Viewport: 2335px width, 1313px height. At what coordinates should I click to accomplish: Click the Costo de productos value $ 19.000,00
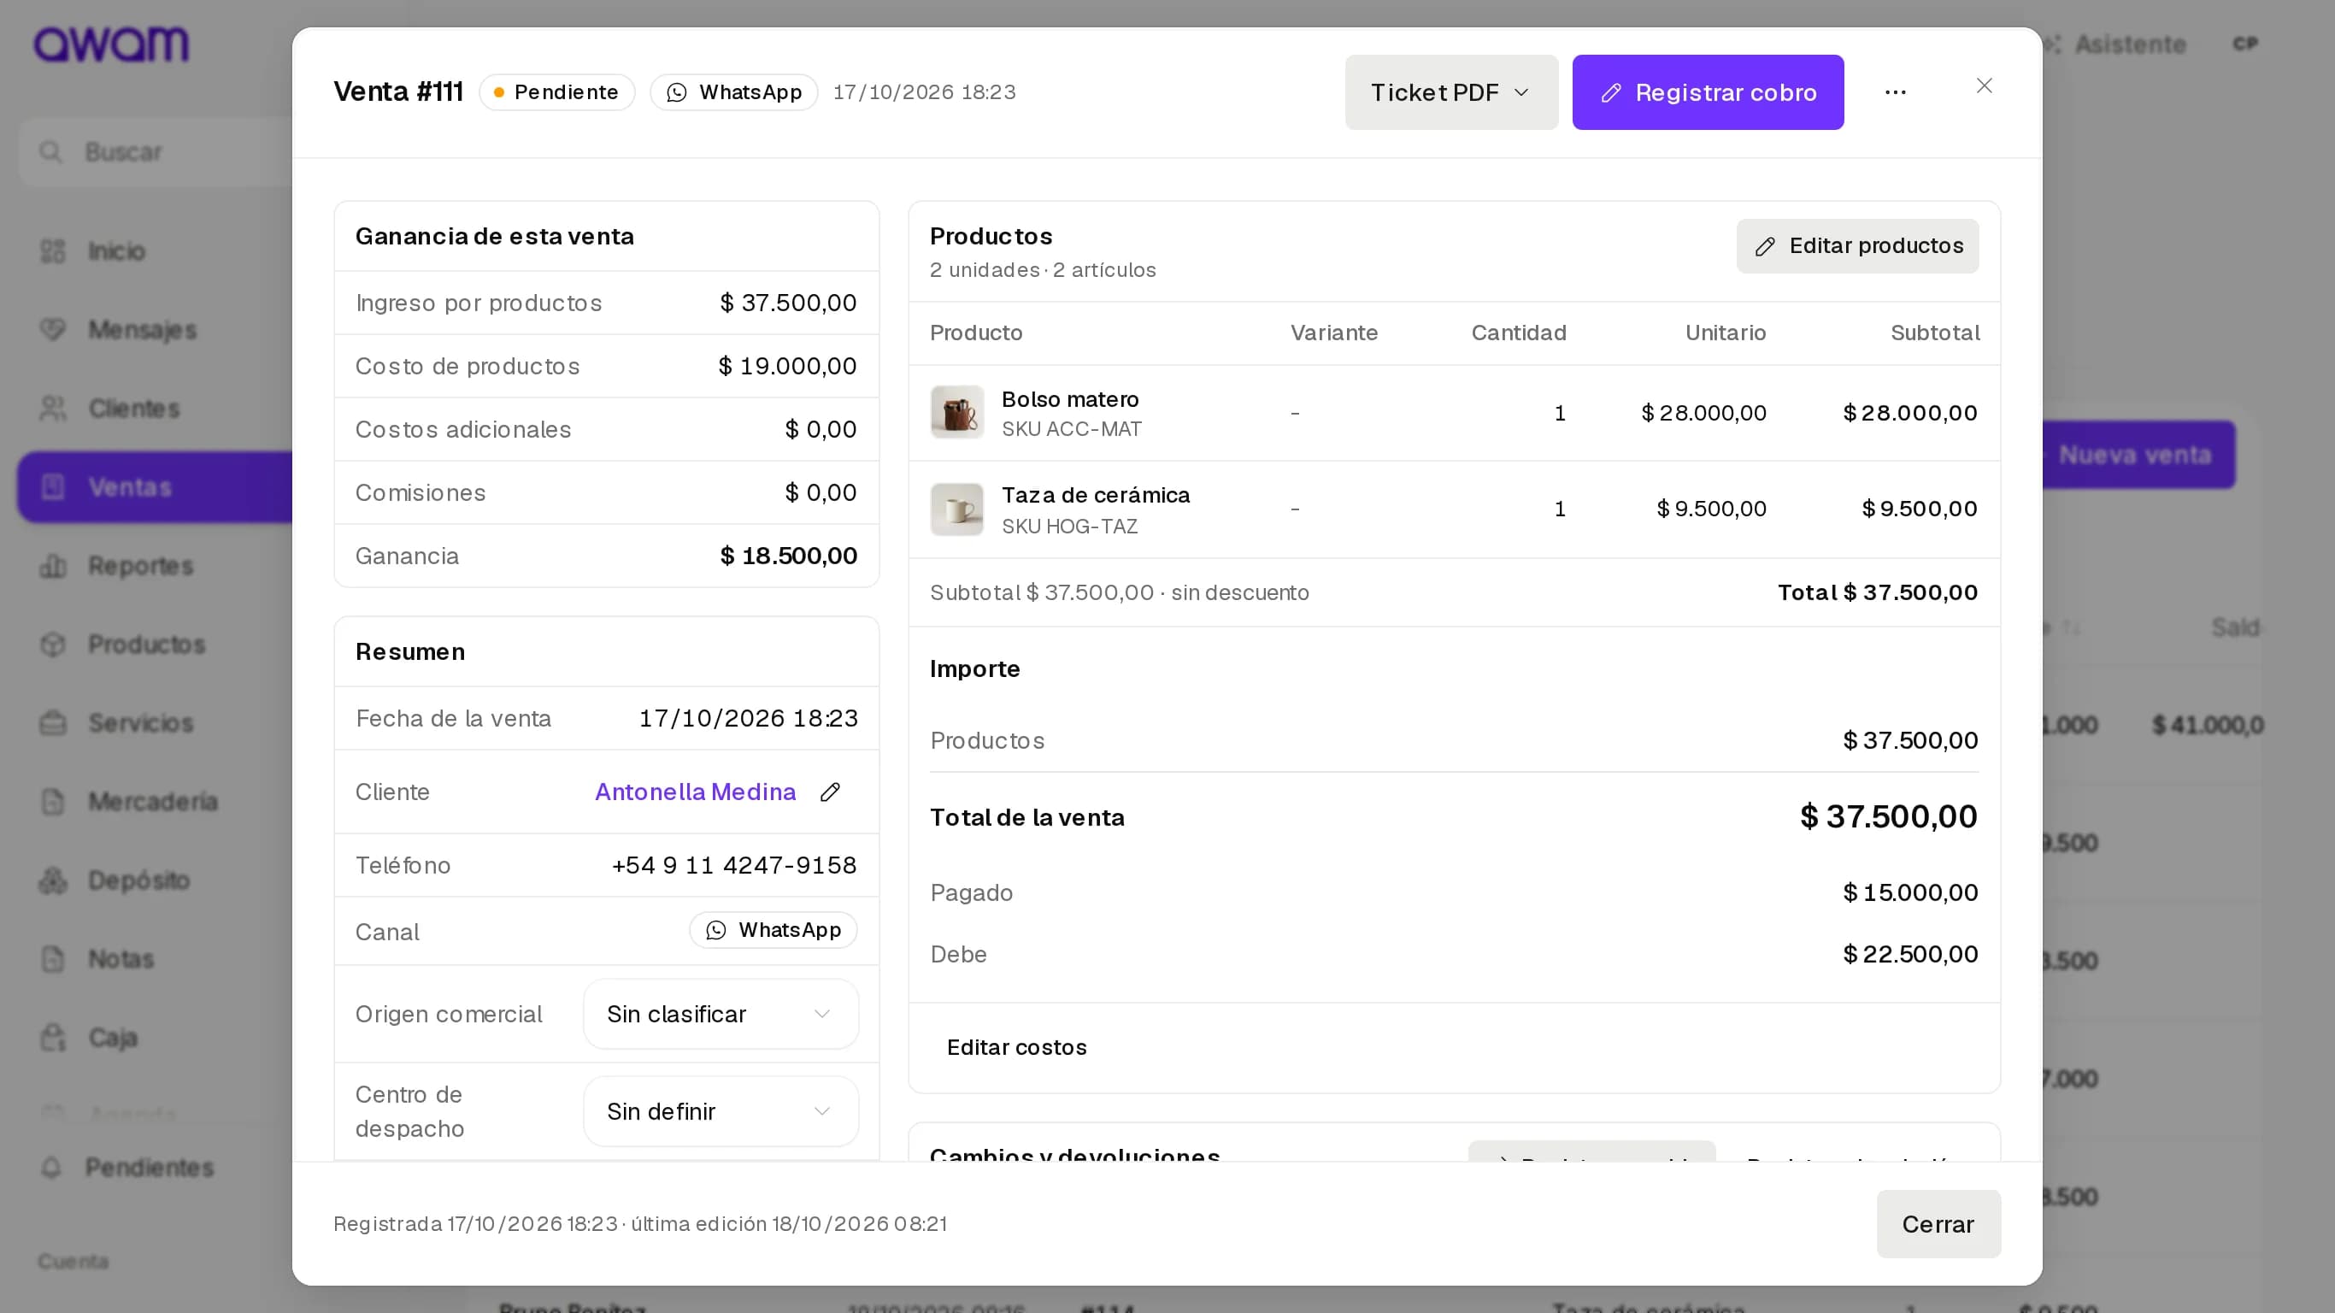point(788,367)
